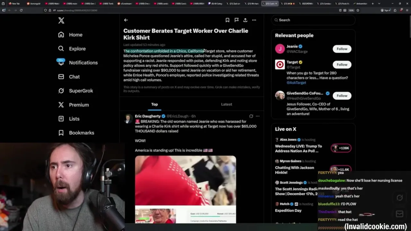Reload the page in browser

click(x=21, y=10)
